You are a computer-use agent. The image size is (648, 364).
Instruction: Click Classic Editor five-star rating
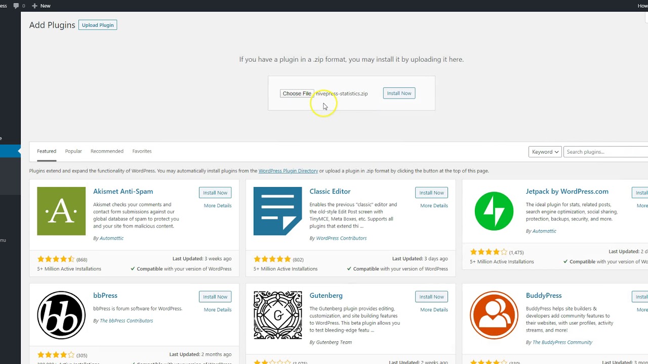click(272, 259)
